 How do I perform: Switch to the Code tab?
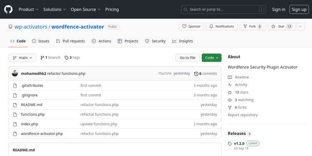[x=18, y=41]
